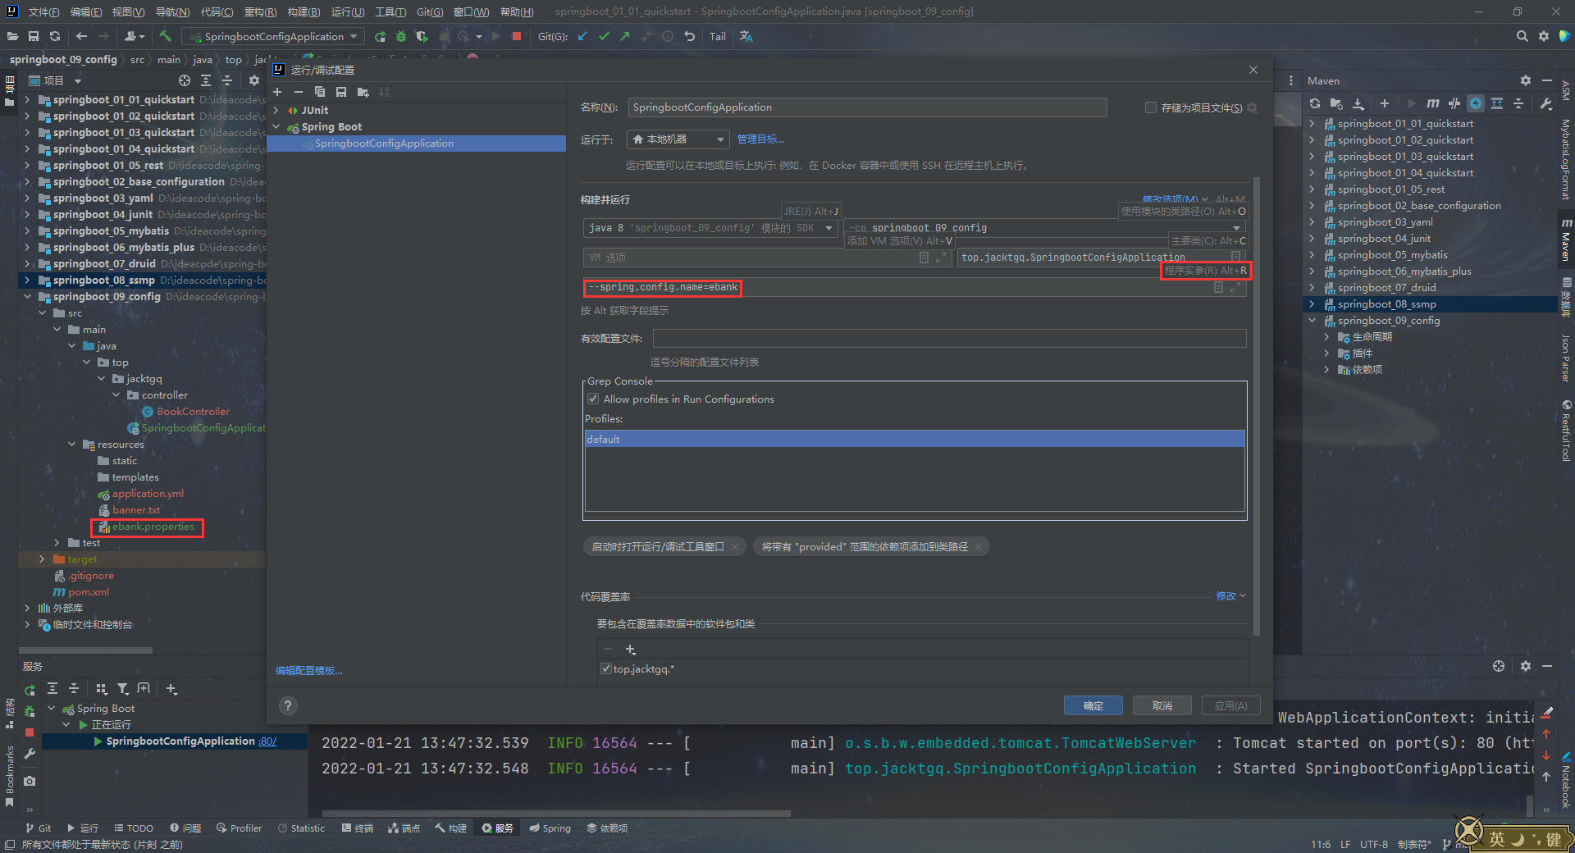Click the configuration name input field
This screenshot has height=853, width=1575.
(867, 107)
